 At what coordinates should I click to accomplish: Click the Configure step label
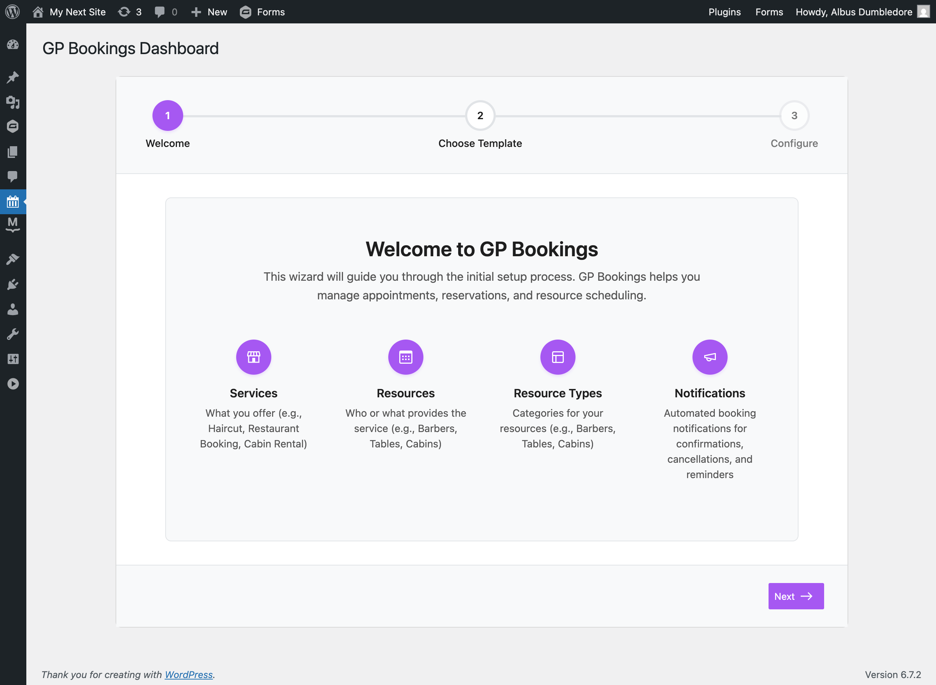794,143
